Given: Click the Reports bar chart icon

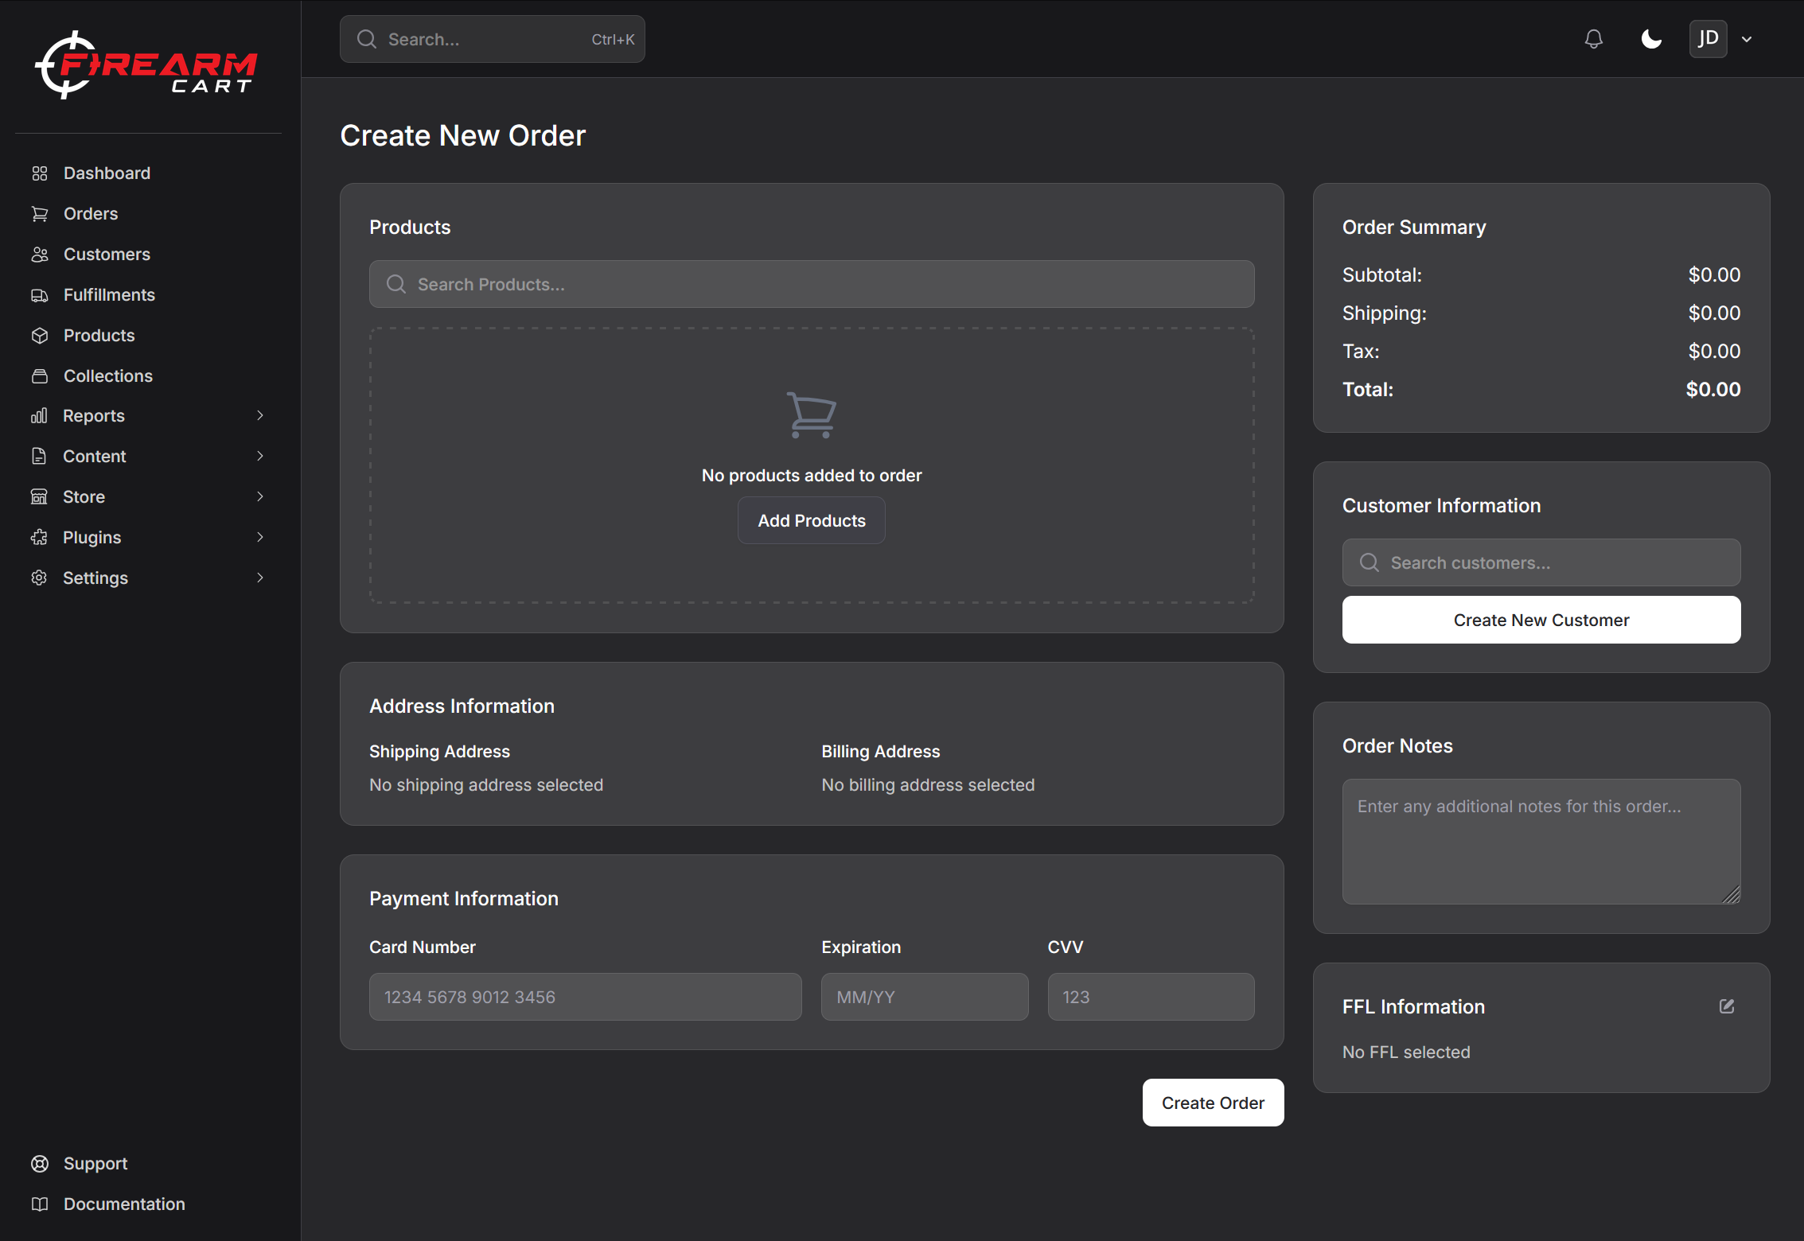Looking at the screenshot, I should pos(39,416).
